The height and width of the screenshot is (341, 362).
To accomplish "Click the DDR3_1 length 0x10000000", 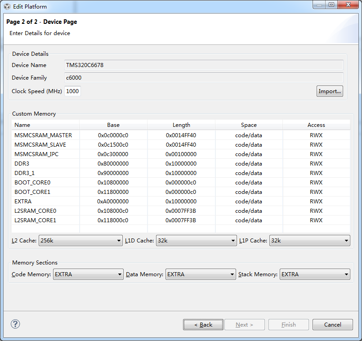I will click(x=181, y=173).
